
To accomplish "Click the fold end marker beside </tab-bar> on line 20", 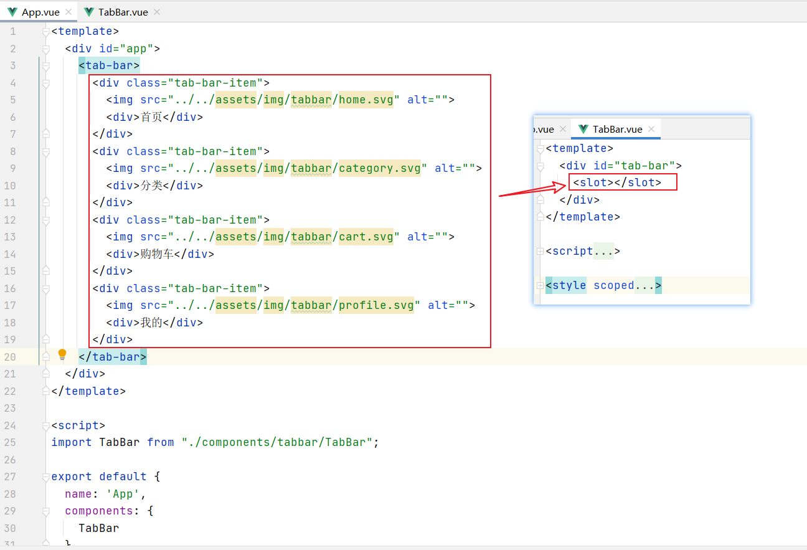I will (x=45, y=357).
